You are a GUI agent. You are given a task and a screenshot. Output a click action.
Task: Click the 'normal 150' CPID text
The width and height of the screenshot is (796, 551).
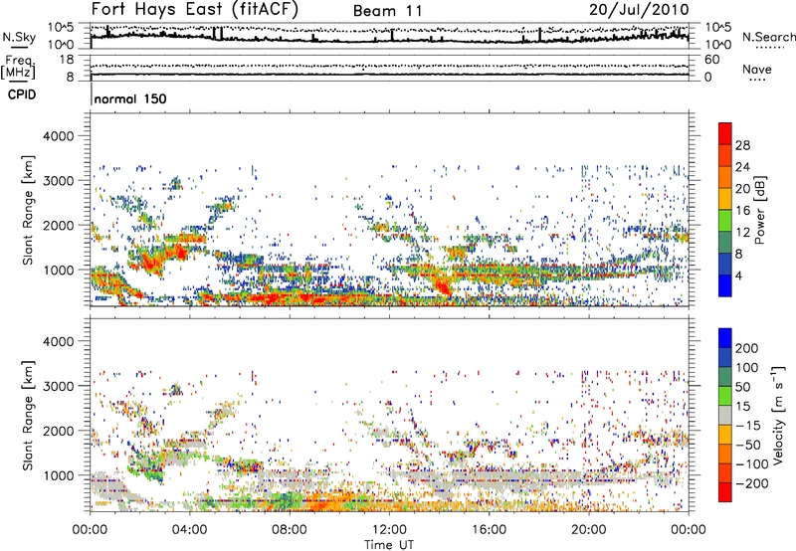[x=130, y=98]
